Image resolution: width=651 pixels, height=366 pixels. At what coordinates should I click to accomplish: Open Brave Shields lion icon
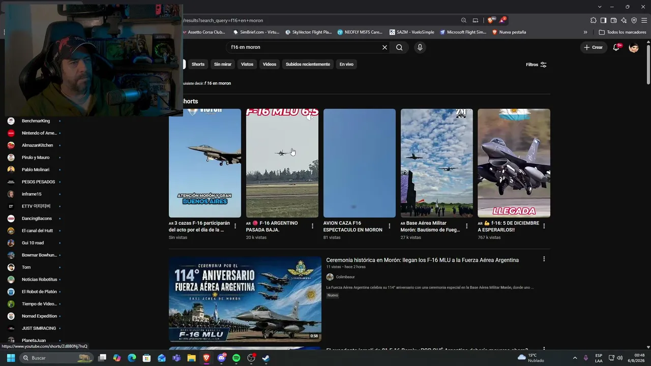pyautogui.click(x=490, y=20)
